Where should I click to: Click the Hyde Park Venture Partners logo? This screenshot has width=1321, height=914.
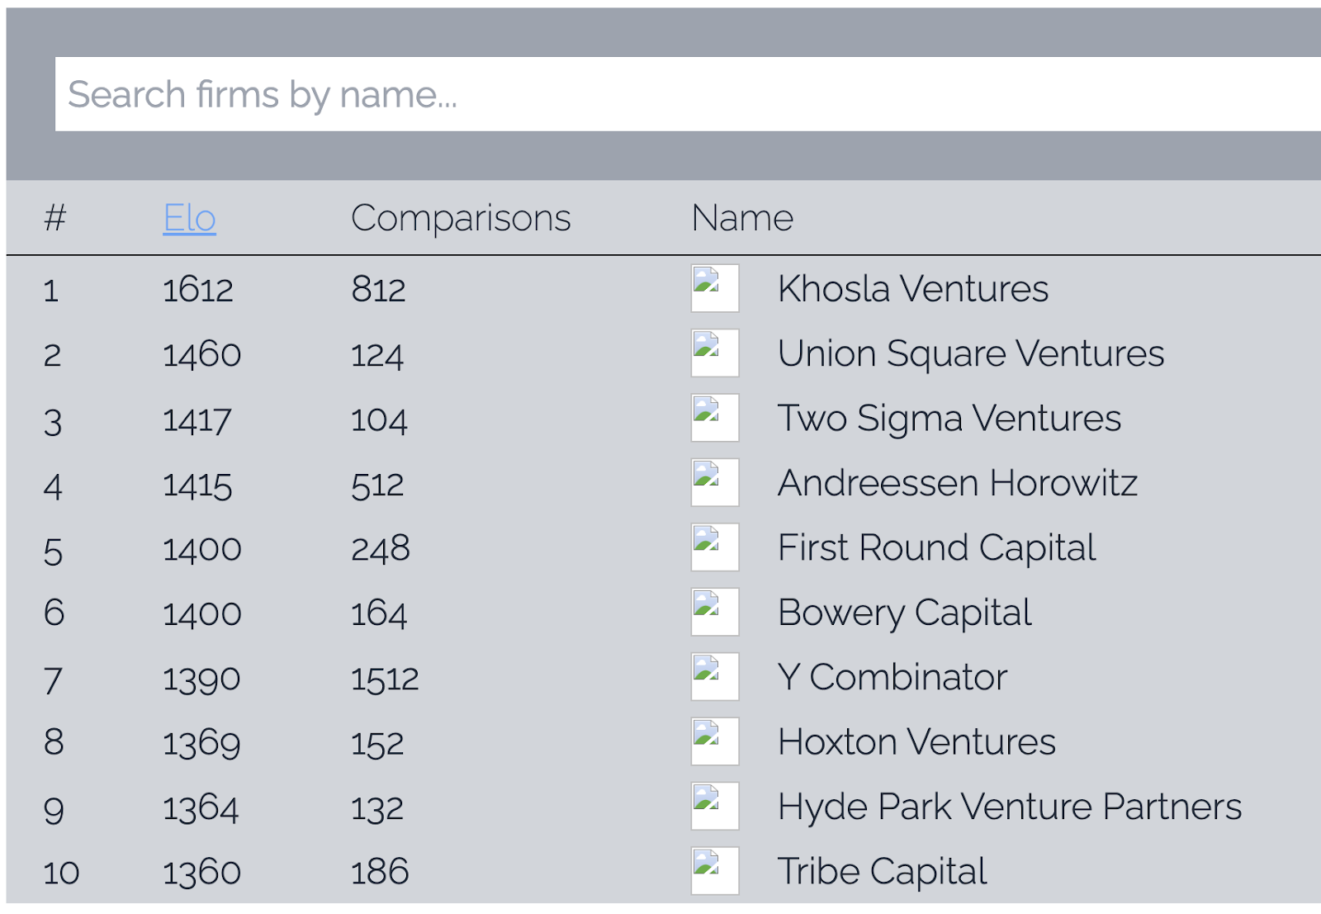tap(715, 806)
